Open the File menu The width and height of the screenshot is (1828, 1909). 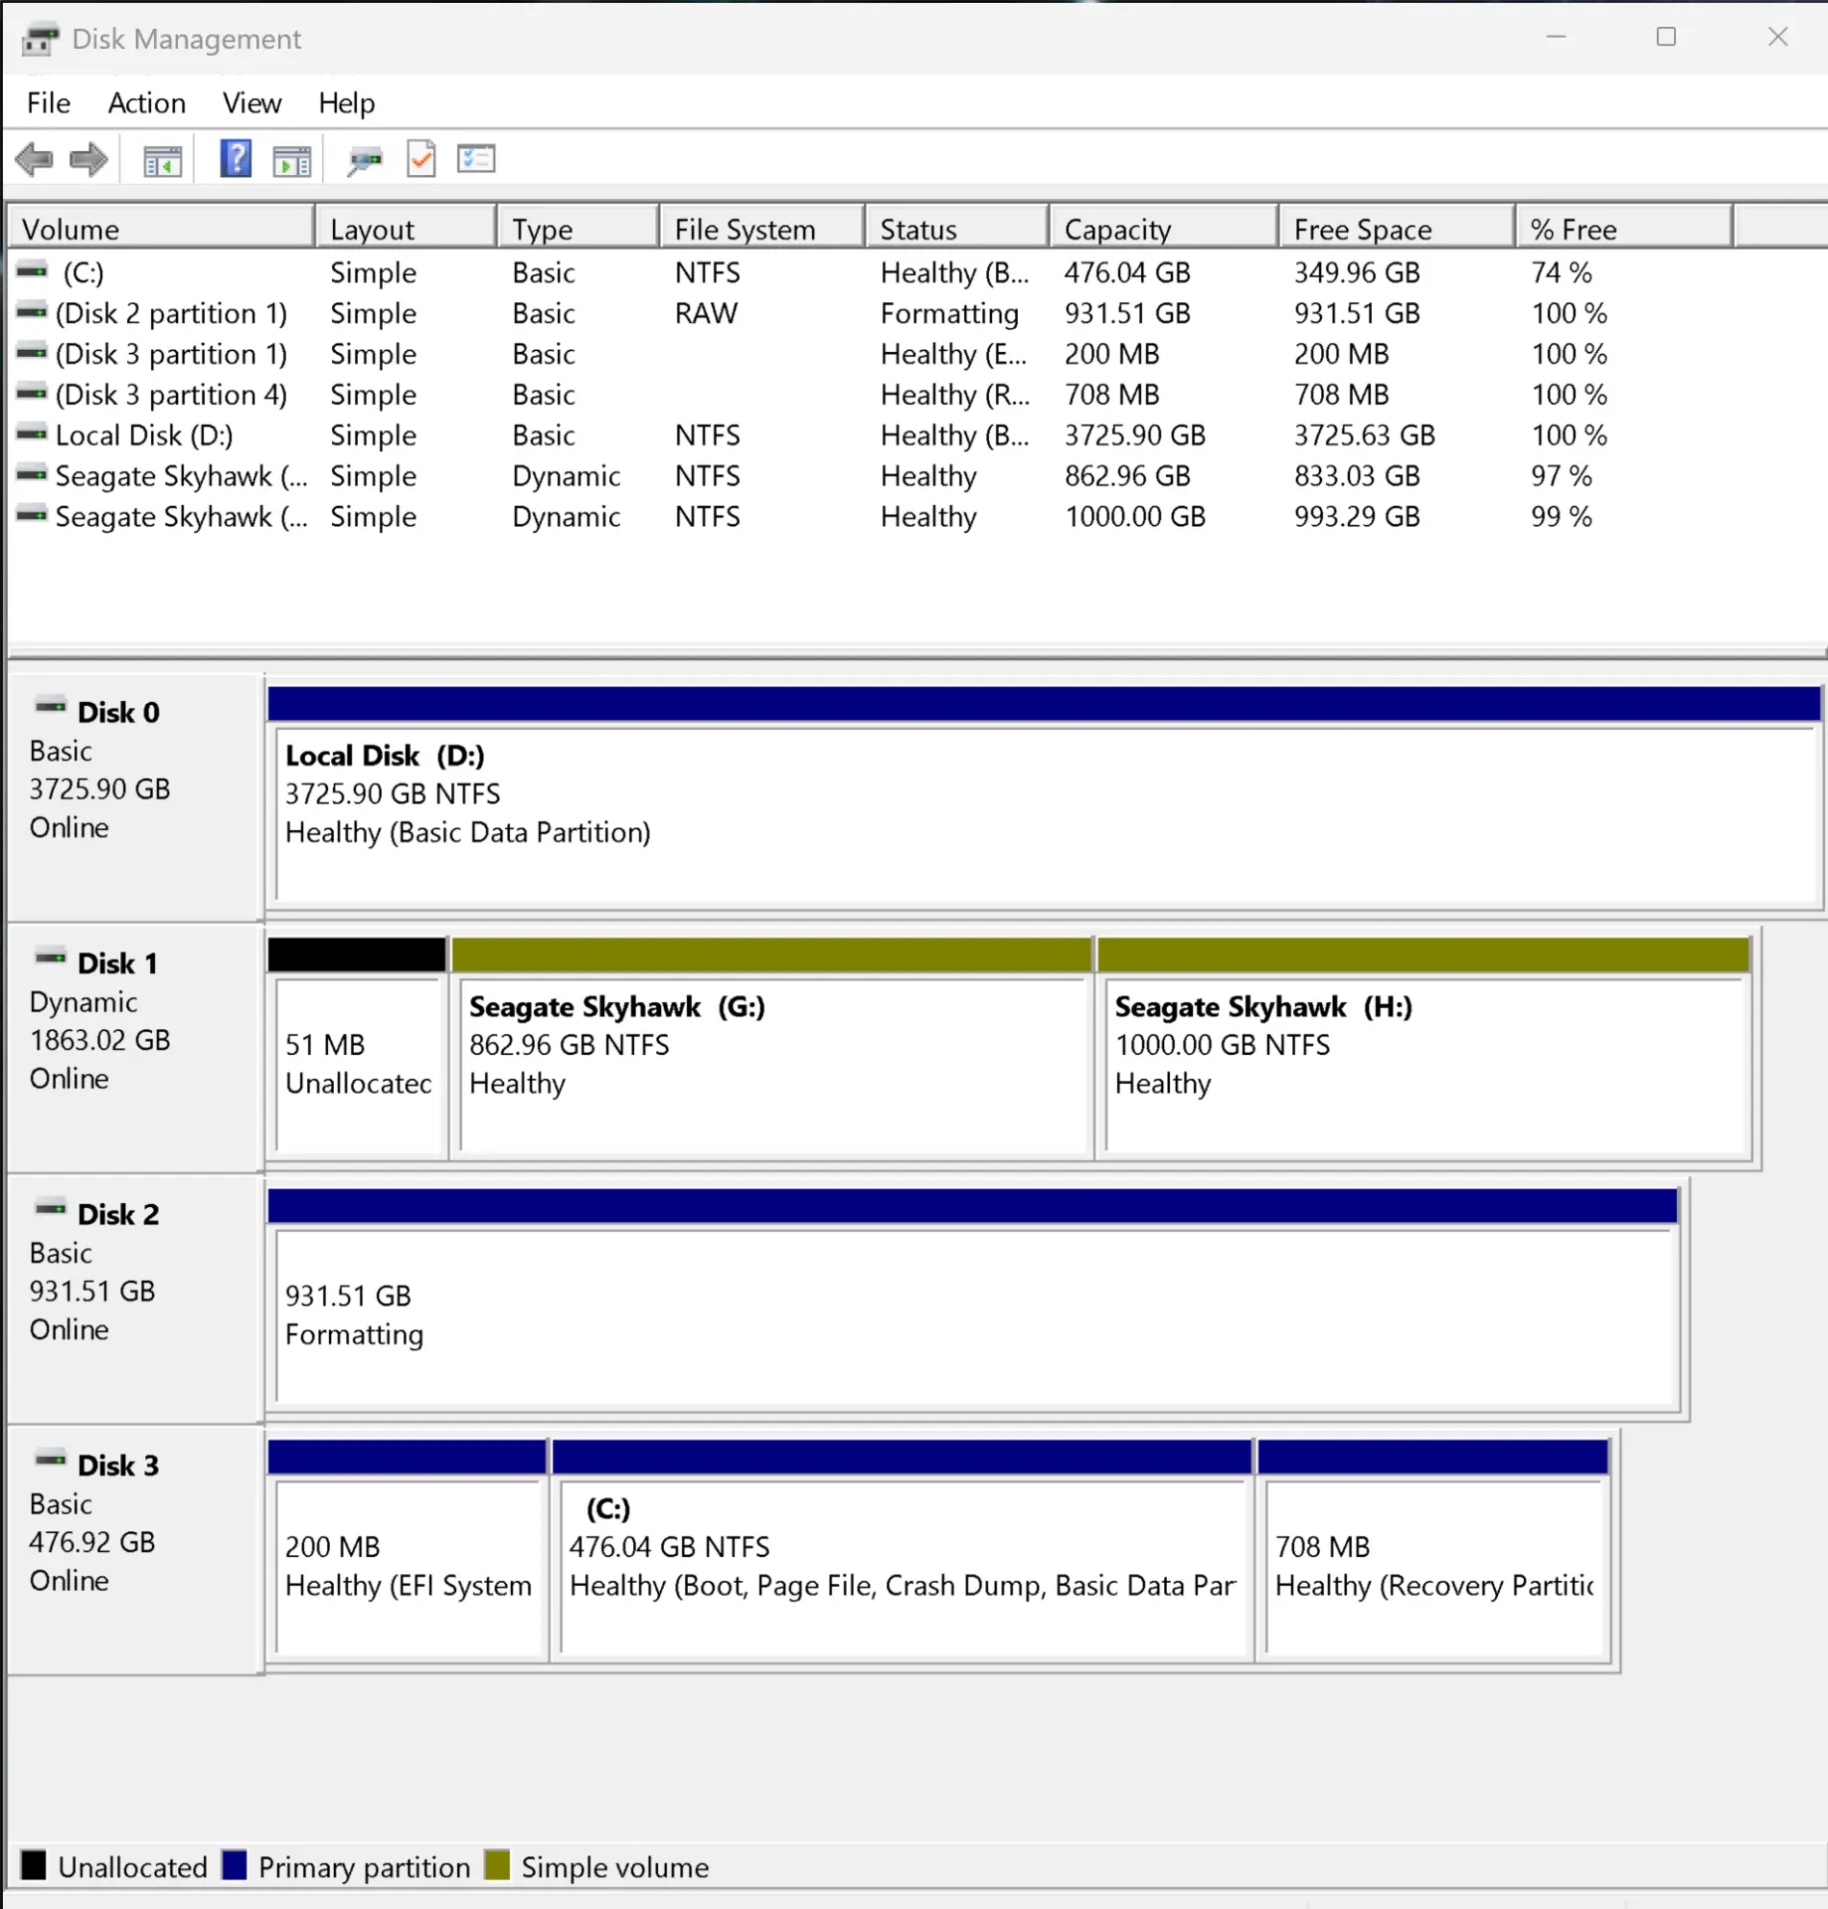49,103
